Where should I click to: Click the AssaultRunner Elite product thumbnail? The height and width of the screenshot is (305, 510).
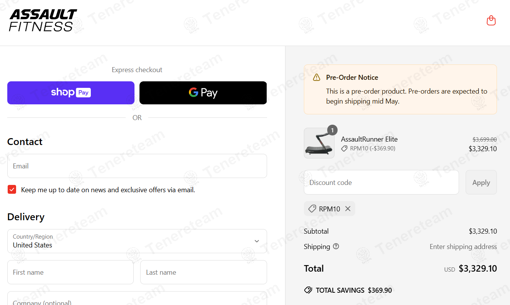tap(319, 143)
